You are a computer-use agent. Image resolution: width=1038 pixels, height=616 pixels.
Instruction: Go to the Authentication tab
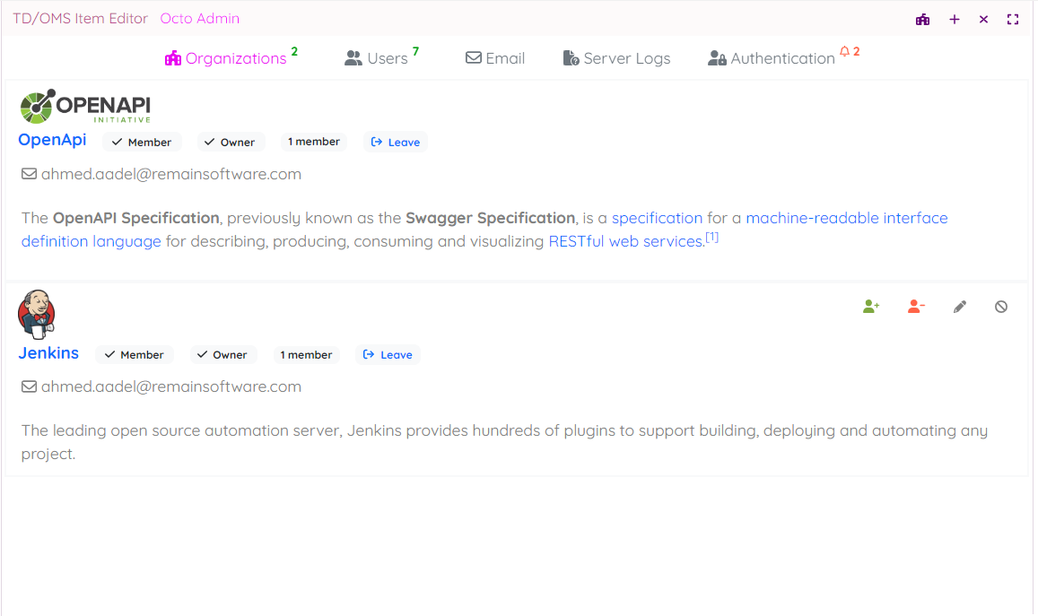[x=772, y=58]
